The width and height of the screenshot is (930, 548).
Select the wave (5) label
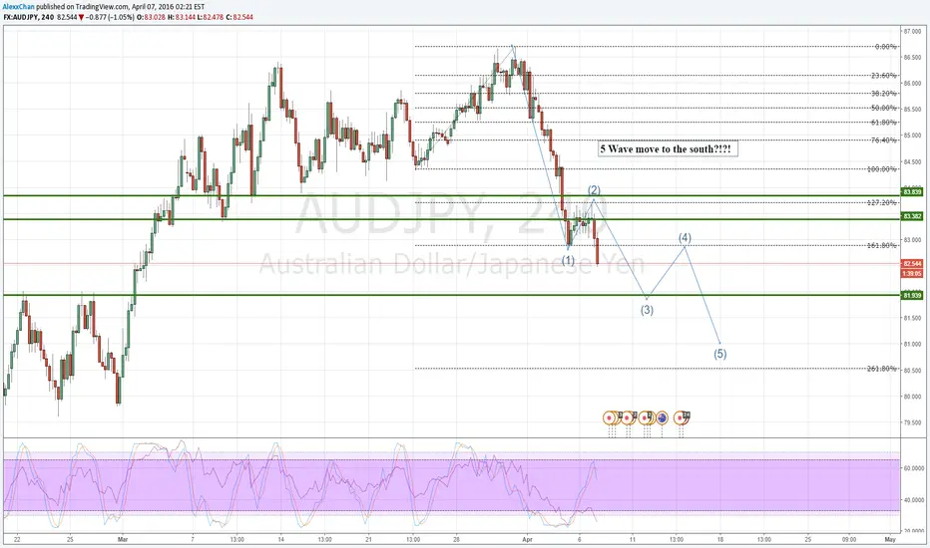click(720, 354)
